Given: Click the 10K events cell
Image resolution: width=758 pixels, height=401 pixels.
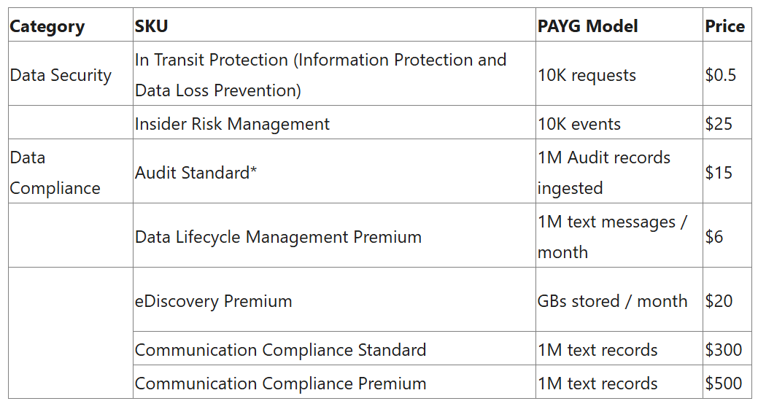Looking at the screenshot, I should coord(579,124).
